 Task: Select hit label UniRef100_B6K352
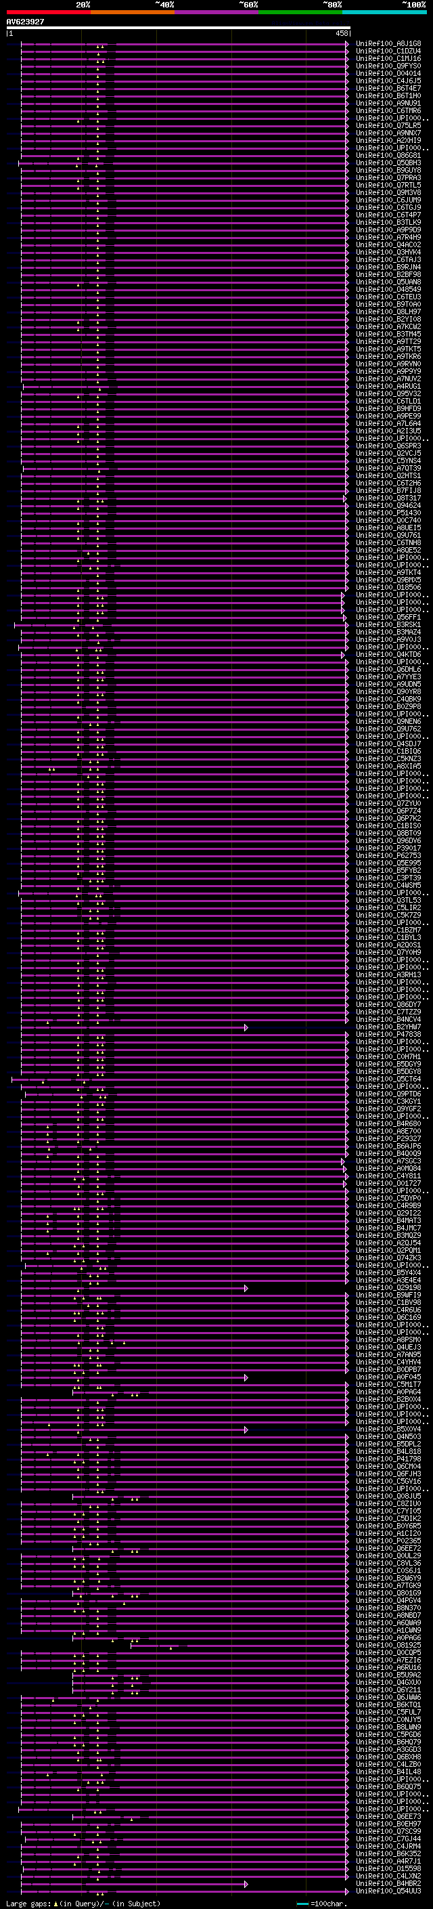388,1853
